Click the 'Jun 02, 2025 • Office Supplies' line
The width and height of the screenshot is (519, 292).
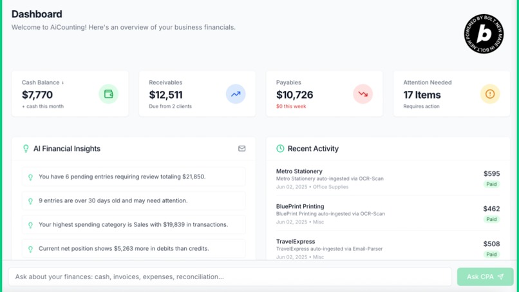tap(312, 187)
